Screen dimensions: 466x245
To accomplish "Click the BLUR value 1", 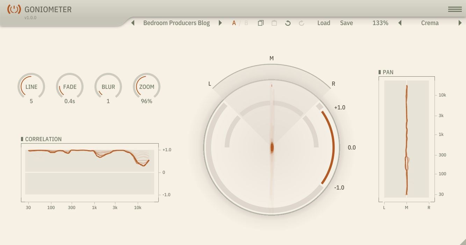I will (108, 101).
